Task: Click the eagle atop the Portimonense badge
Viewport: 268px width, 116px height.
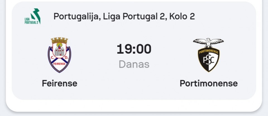Action: pos(208,42)
